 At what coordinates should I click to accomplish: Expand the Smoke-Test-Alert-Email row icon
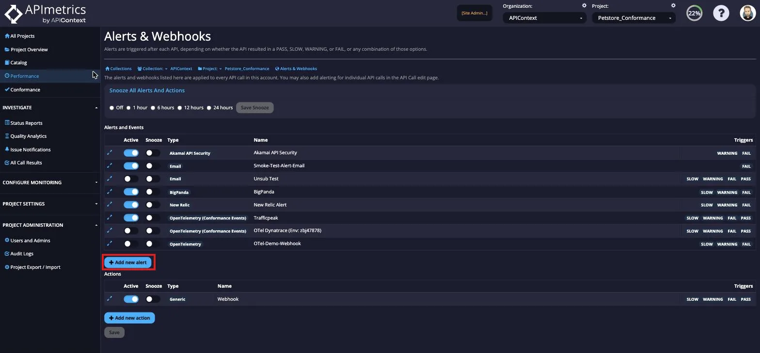click(110, 165)
